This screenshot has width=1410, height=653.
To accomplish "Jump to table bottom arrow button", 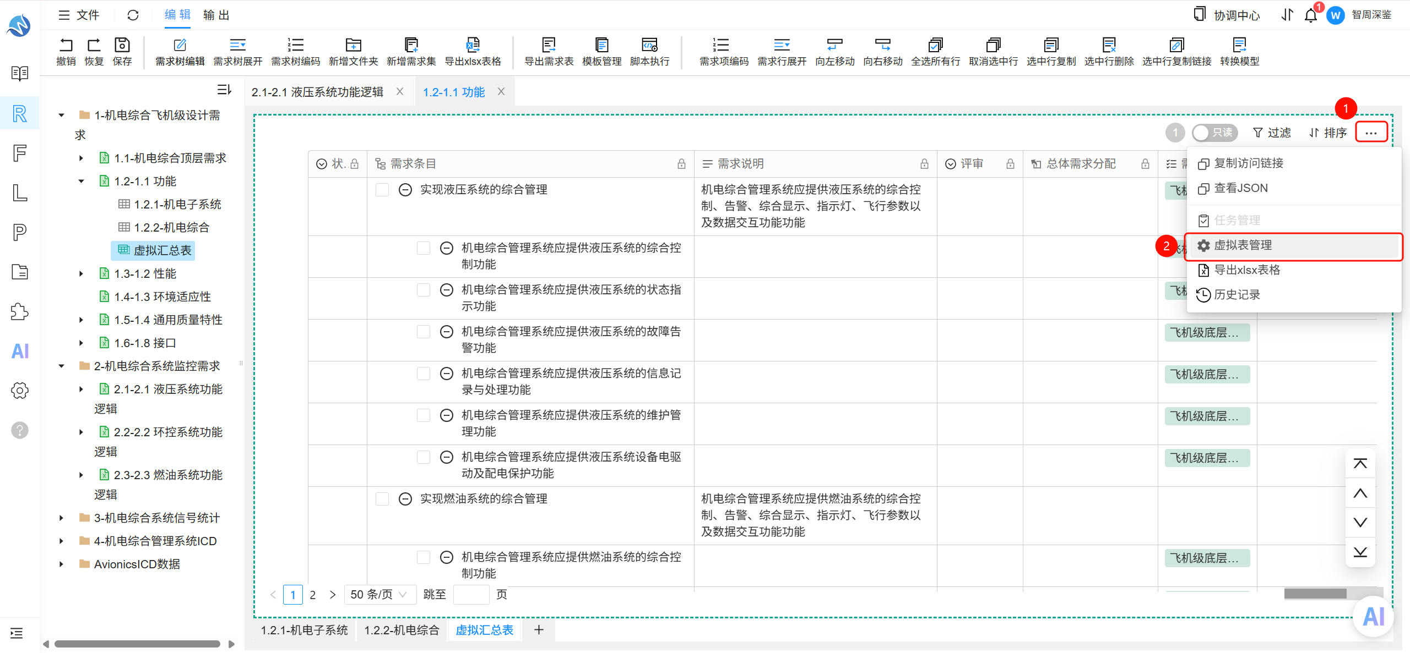I will (1360, 552).
